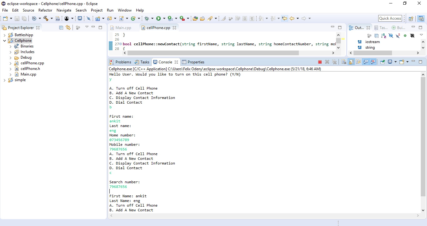Open Project Explorer View Menu triangle
Screen dimensions: 427x226
tap(87, 27)
